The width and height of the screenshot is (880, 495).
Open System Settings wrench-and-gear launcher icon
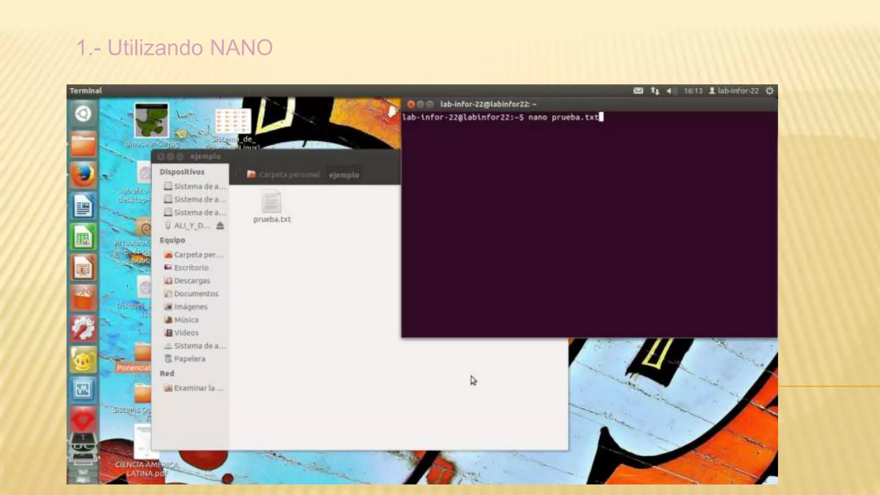[x=83, y=329]
